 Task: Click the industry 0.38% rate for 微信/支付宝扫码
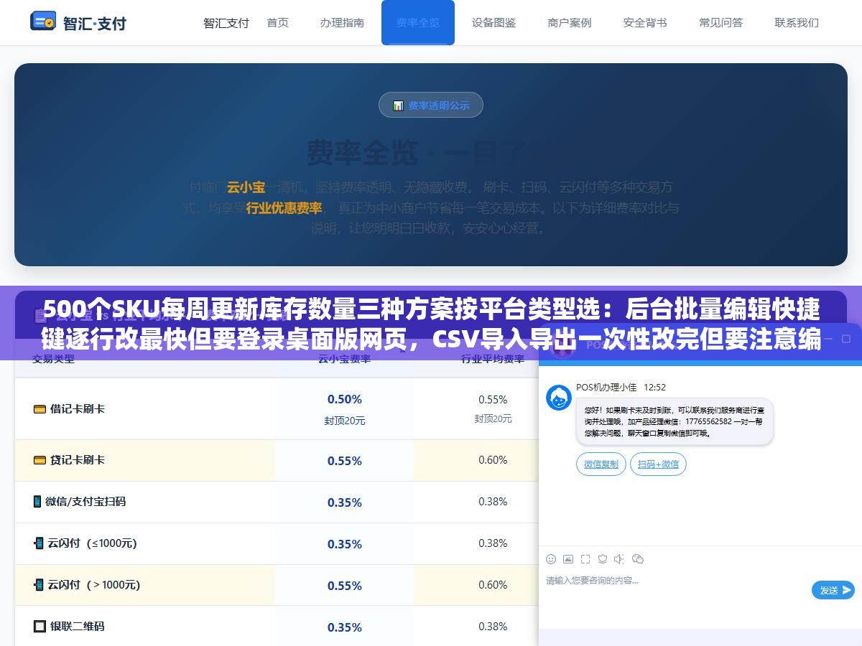[493, 502]
